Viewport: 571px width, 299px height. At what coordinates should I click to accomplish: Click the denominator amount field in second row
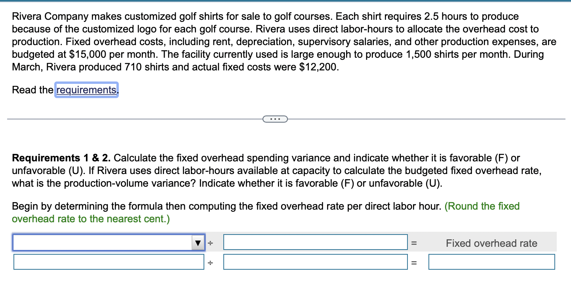[x=316, y=262]
